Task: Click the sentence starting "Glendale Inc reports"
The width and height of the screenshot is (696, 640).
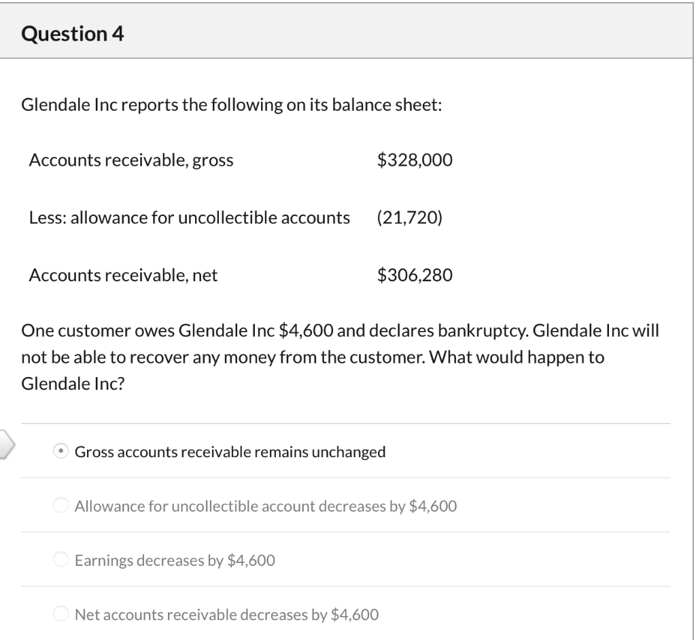Action: pyautogui.click(x=232, y=104)
